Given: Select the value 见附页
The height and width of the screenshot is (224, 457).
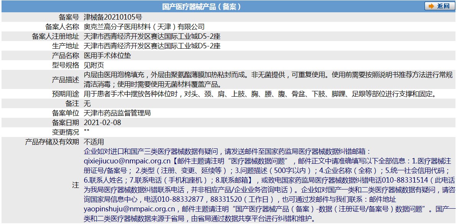Looking at the screenshot, I should click(x=94, y=65).
